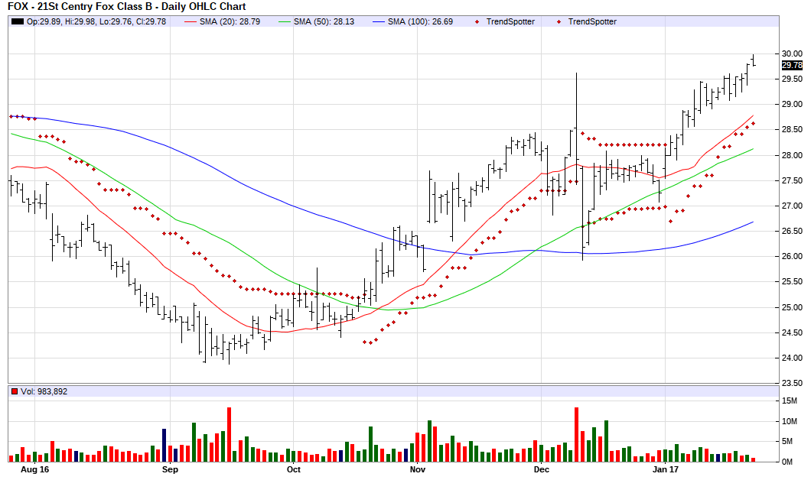The image size is (811, 493).
Task: Click the 24.50 price axis label
Action: point(792,332)
